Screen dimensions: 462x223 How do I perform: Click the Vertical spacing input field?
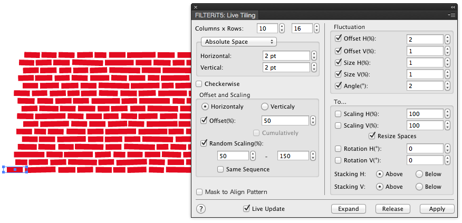click(285, 67)
